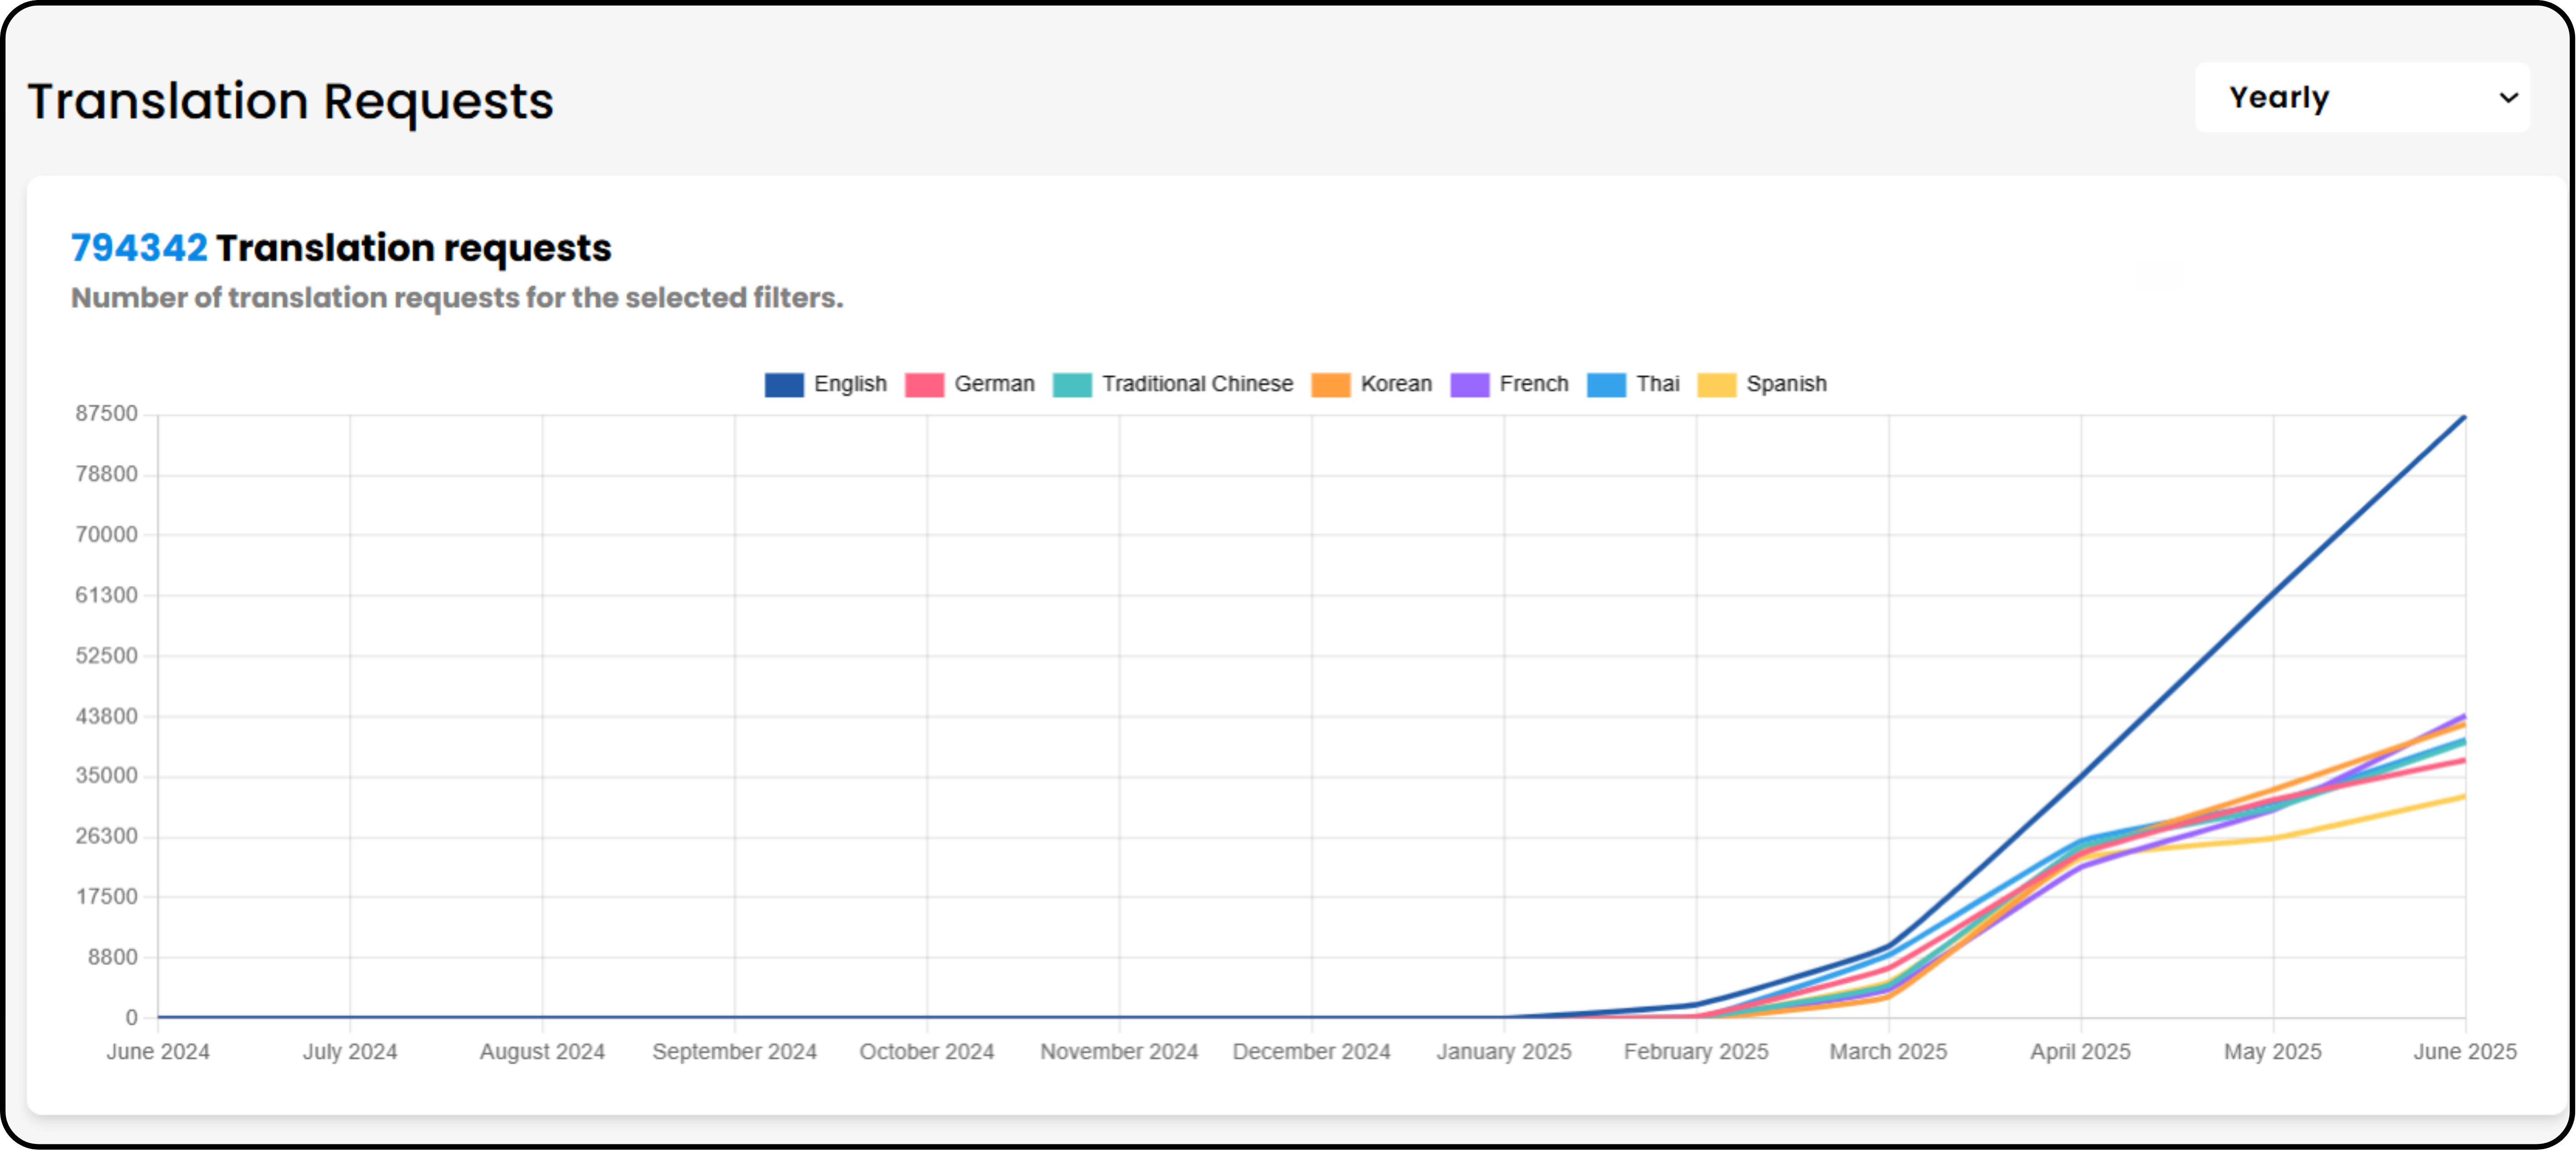Click the October 2024 x-axis label

click(x=927, y=1051)
